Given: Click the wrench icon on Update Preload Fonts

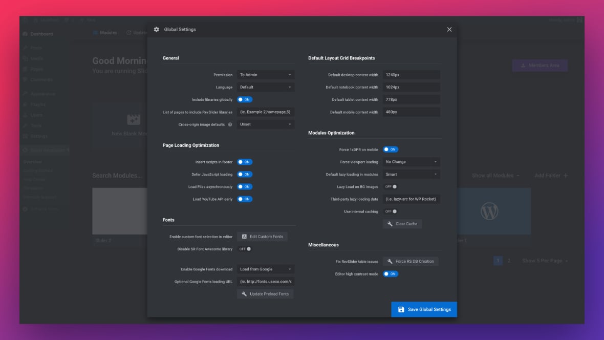Looking at the screenshot, I should (x=244, y=294).
